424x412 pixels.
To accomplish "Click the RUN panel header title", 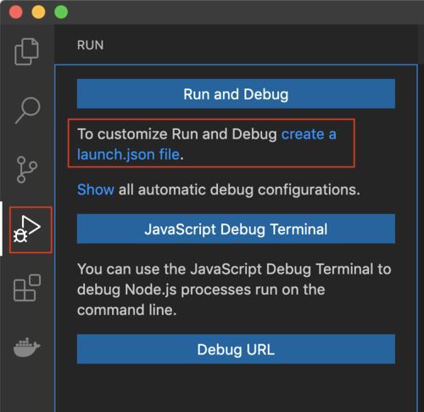I will pyautogui.click(x=91, y=45).
